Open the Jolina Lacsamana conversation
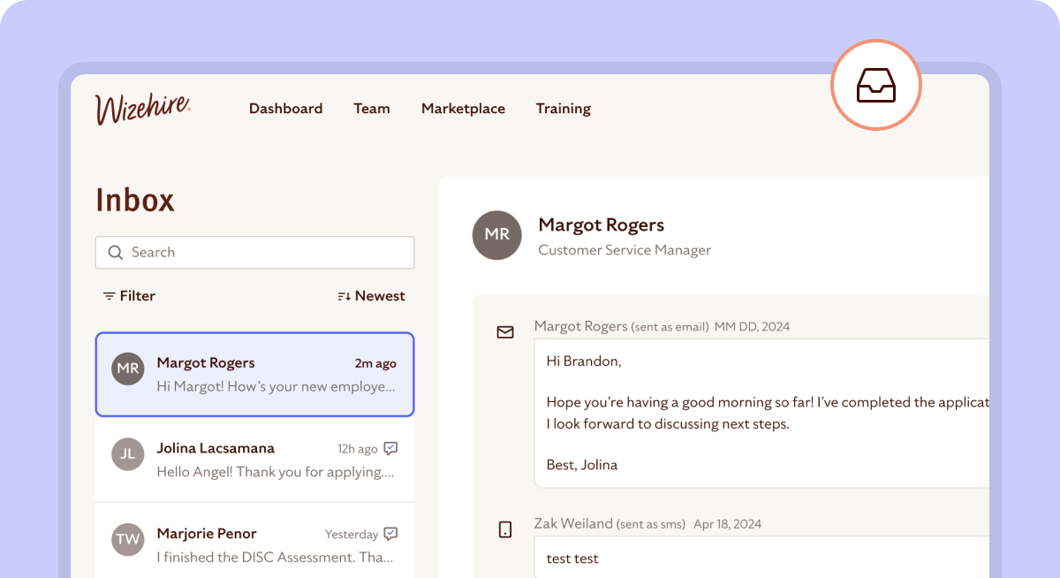This screenshot has width=1060, height=578. [254, 460]
